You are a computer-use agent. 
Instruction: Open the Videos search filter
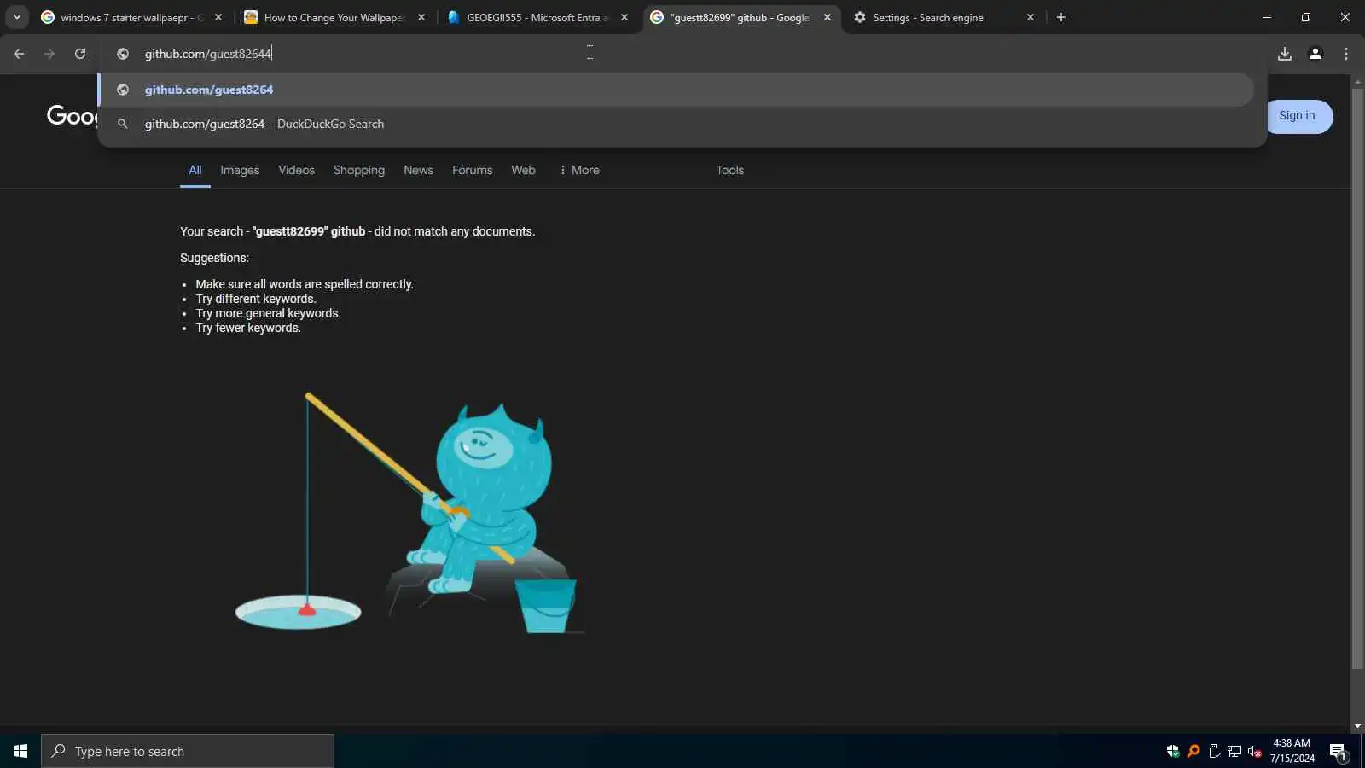(x=296, y=170)
